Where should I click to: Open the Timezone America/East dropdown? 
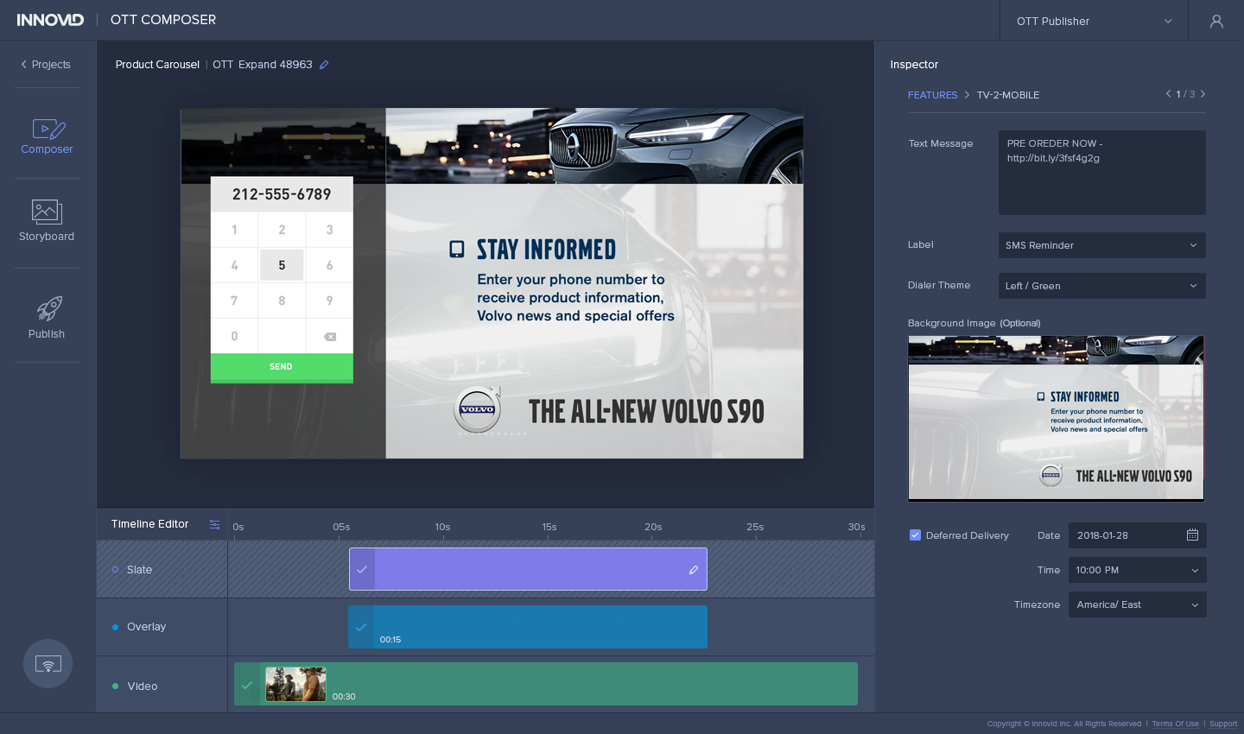[1137, 604]
